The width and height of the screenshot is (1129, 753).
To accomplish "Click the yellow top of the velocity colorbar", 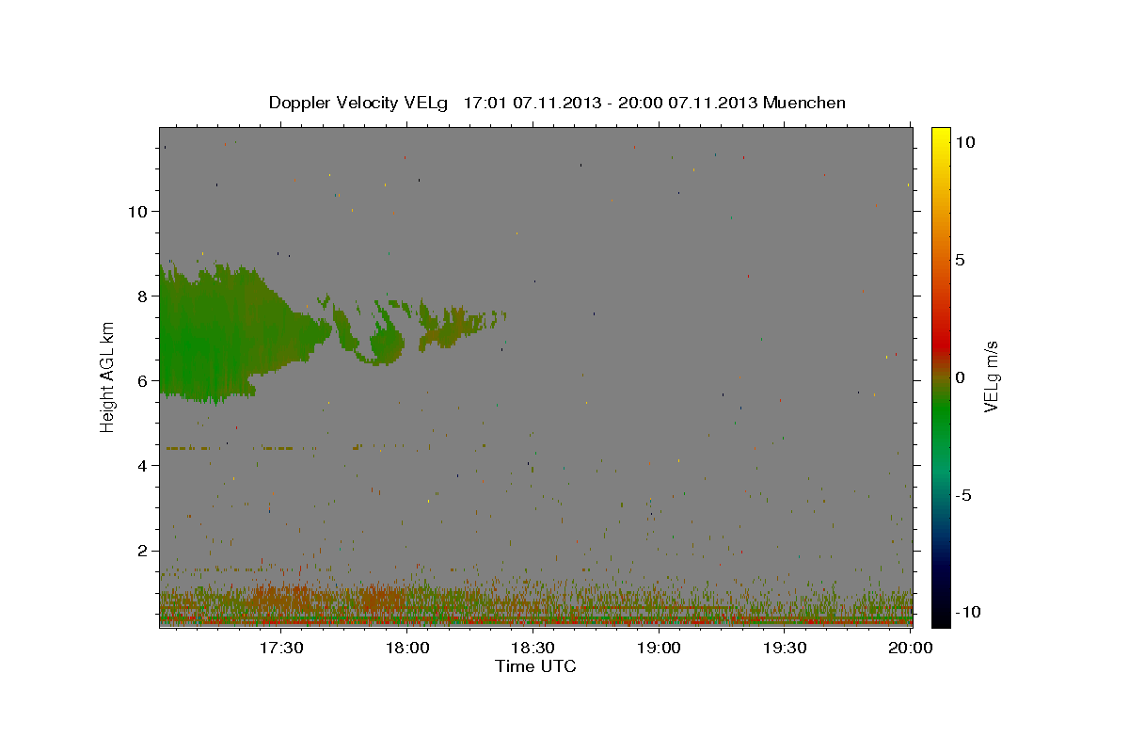I will [940, 136].
